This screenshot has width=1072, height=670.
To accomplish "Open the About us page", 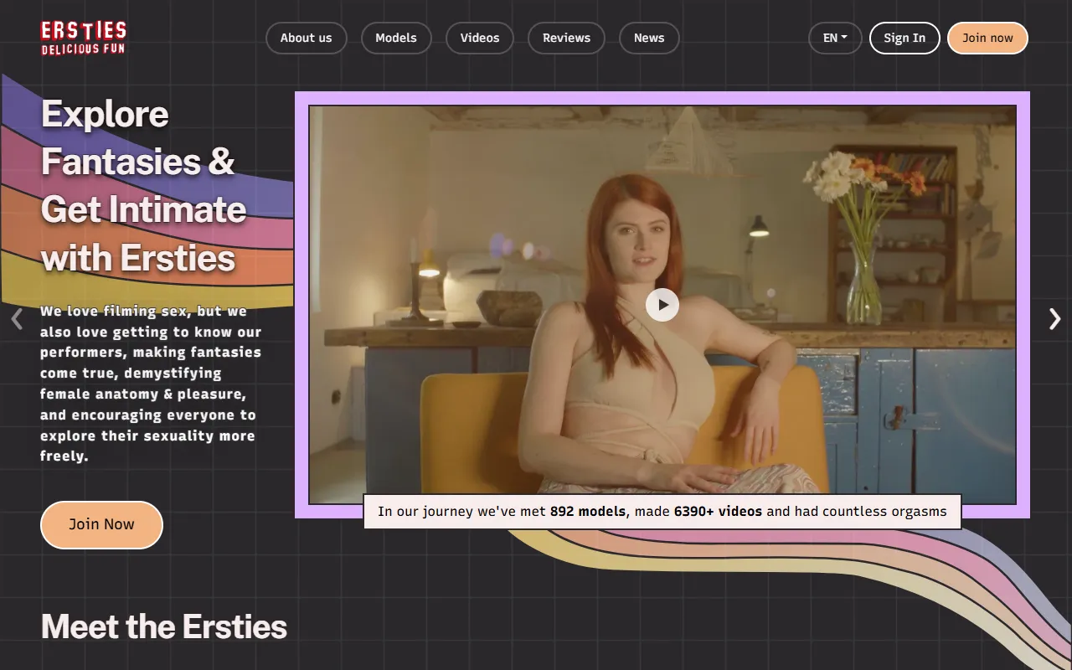I will tap(306, 38).
